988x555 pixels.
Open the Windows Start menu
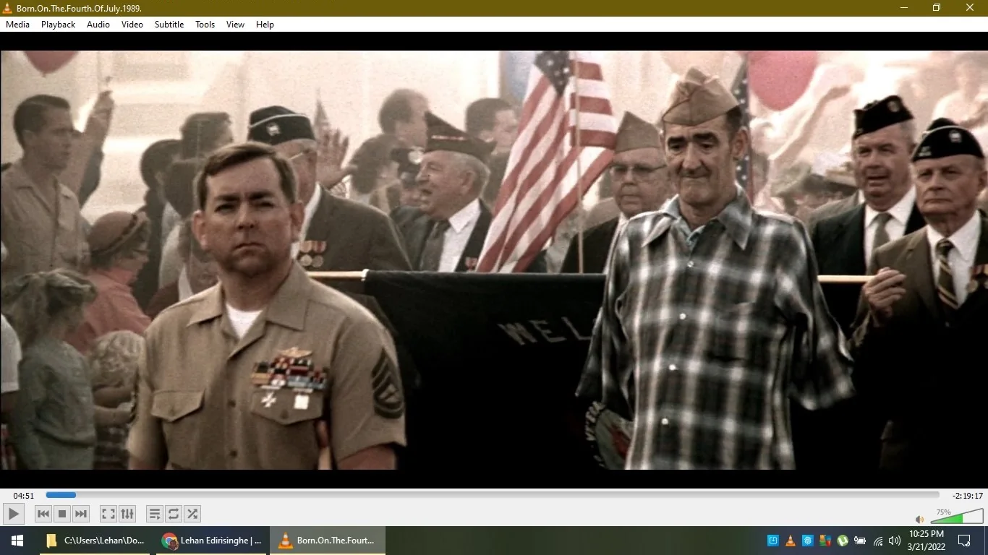[x=17, y=541]
